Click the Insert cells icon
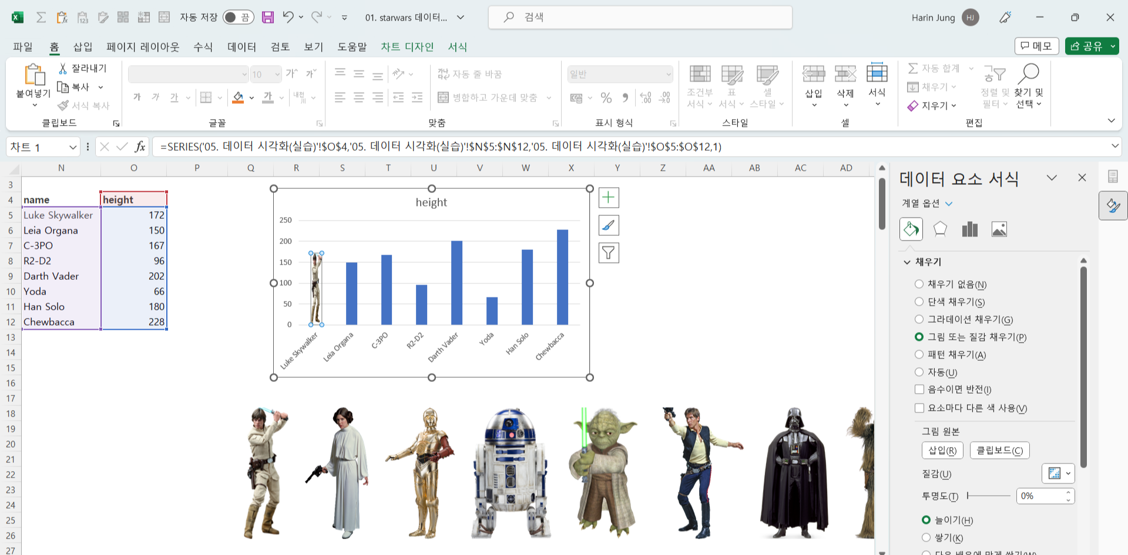The image size is (1128, 555). click(814, 74)
